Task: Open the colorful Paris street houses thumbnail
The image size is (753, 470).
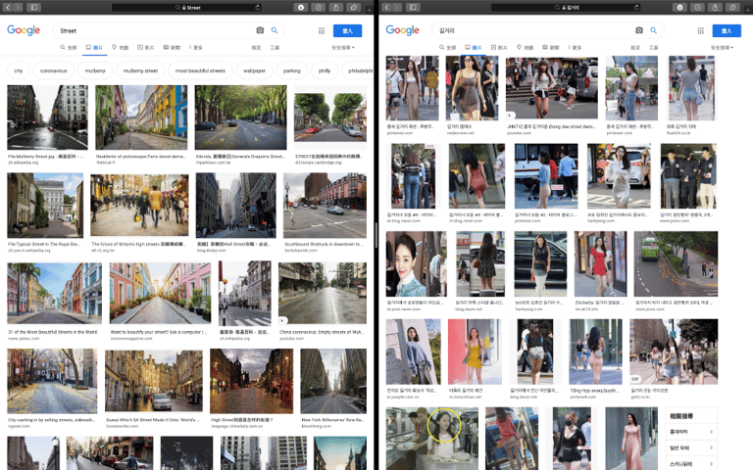Action: (141, 117)
